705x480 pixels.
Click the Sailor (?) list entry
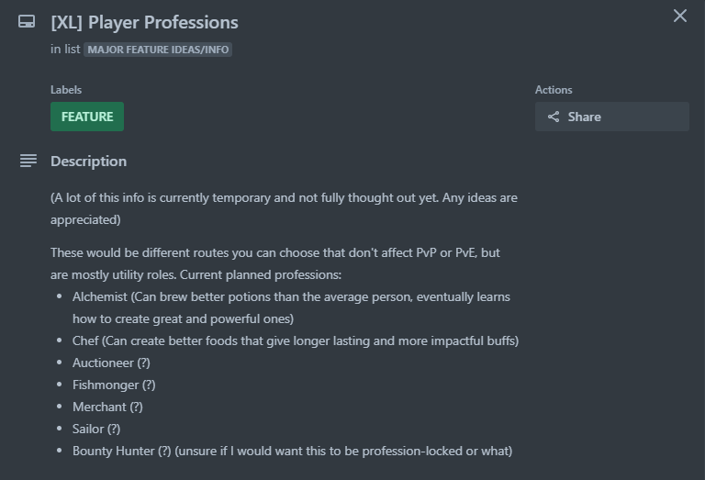96,429
